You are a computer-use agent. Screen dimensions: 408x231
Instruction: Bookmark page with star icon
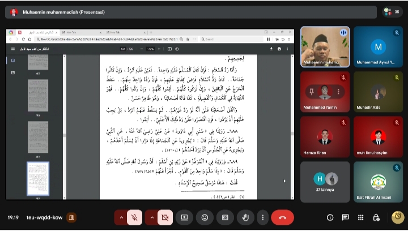pyautogui.click(x=188, y=39)
